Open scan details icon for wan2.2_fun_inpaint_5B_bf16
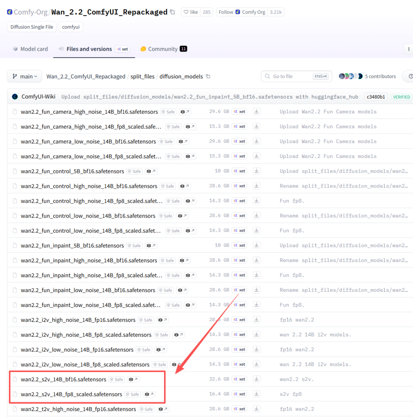This screenshot has height=417, width=413. click(151, 246)
